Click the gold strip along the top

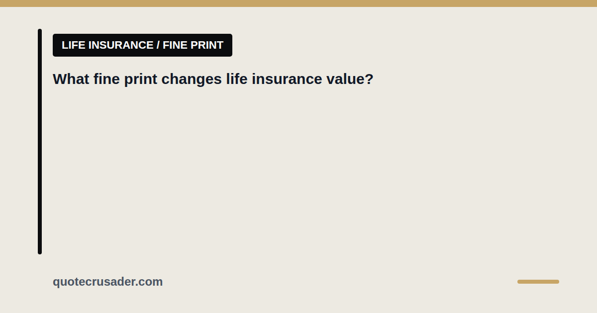298,3
